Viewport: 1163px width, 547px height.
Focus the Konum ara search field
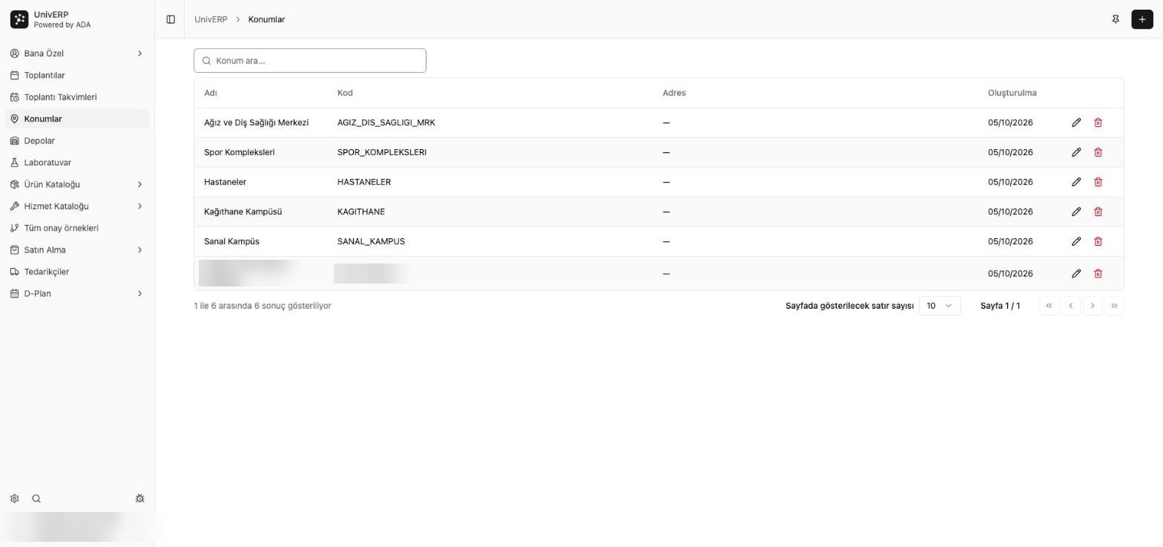click(310, 61)
